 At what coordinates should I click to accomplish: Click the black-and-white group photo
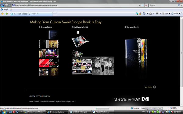(x=103, y=66)
